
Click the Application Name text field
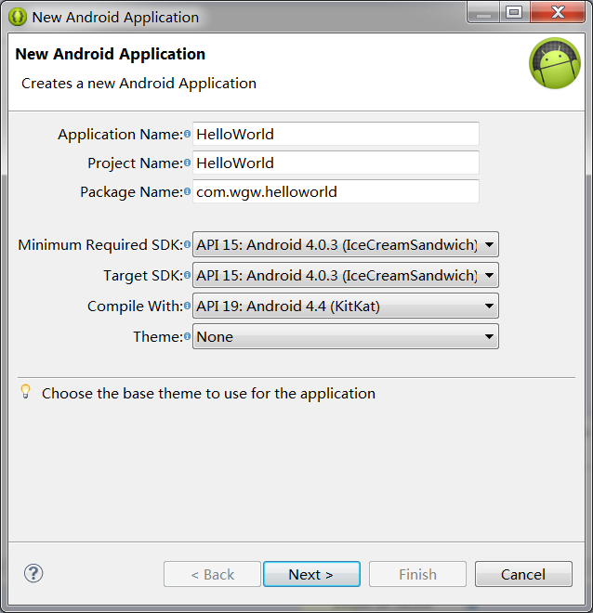pos(336,134)
